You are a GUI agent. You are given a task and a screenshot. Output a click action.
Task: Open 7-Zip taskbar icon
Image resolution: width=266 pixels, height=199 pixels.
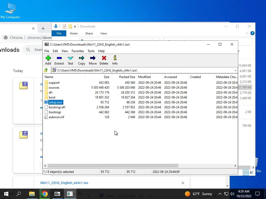57,194
